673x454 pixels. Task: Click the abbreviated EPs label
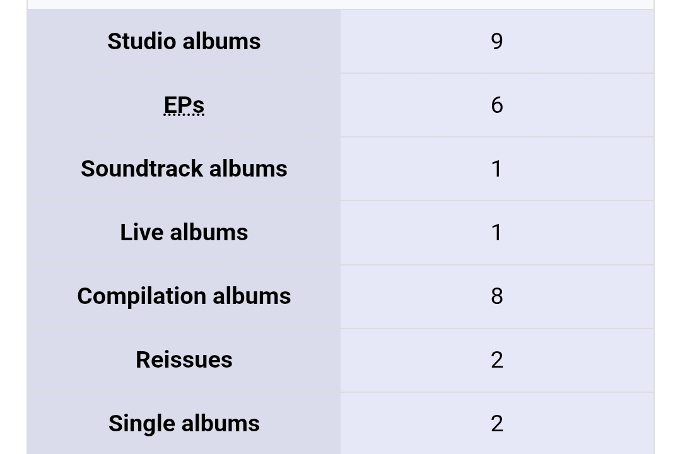click(184, 105)
